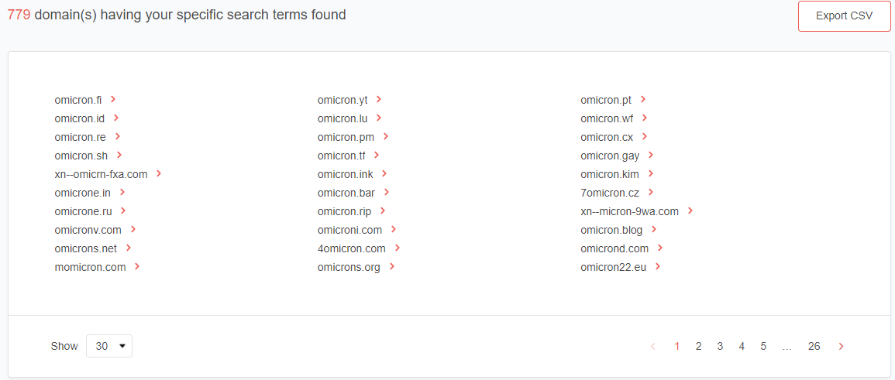This screenshot has height=380, width=895.
Task: Click the chevron beside omicron.rip
Action: click(x=383, y=211)
